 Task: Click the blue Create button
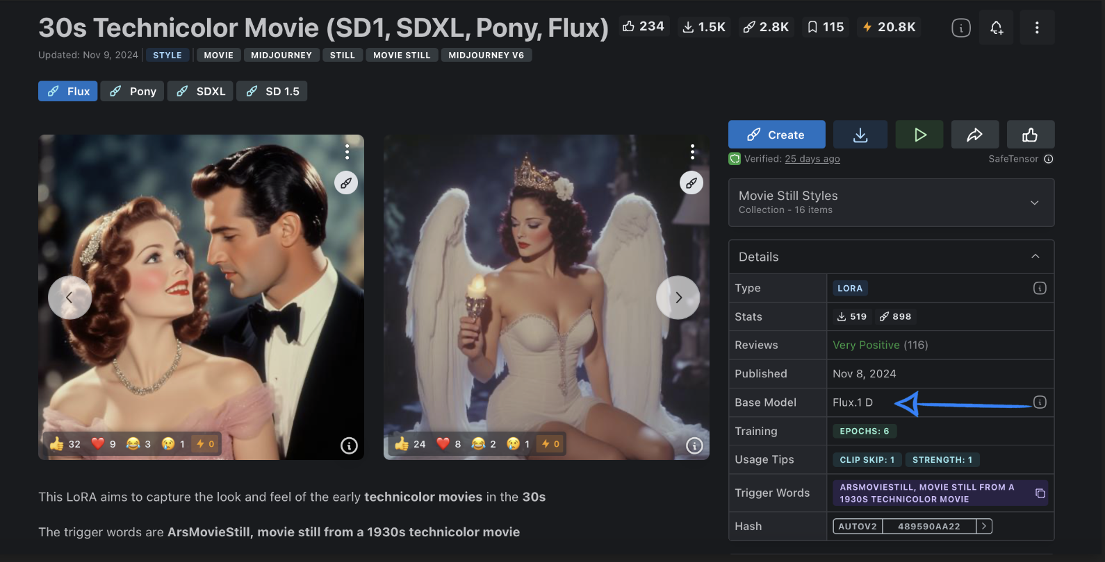pos(776,135)
